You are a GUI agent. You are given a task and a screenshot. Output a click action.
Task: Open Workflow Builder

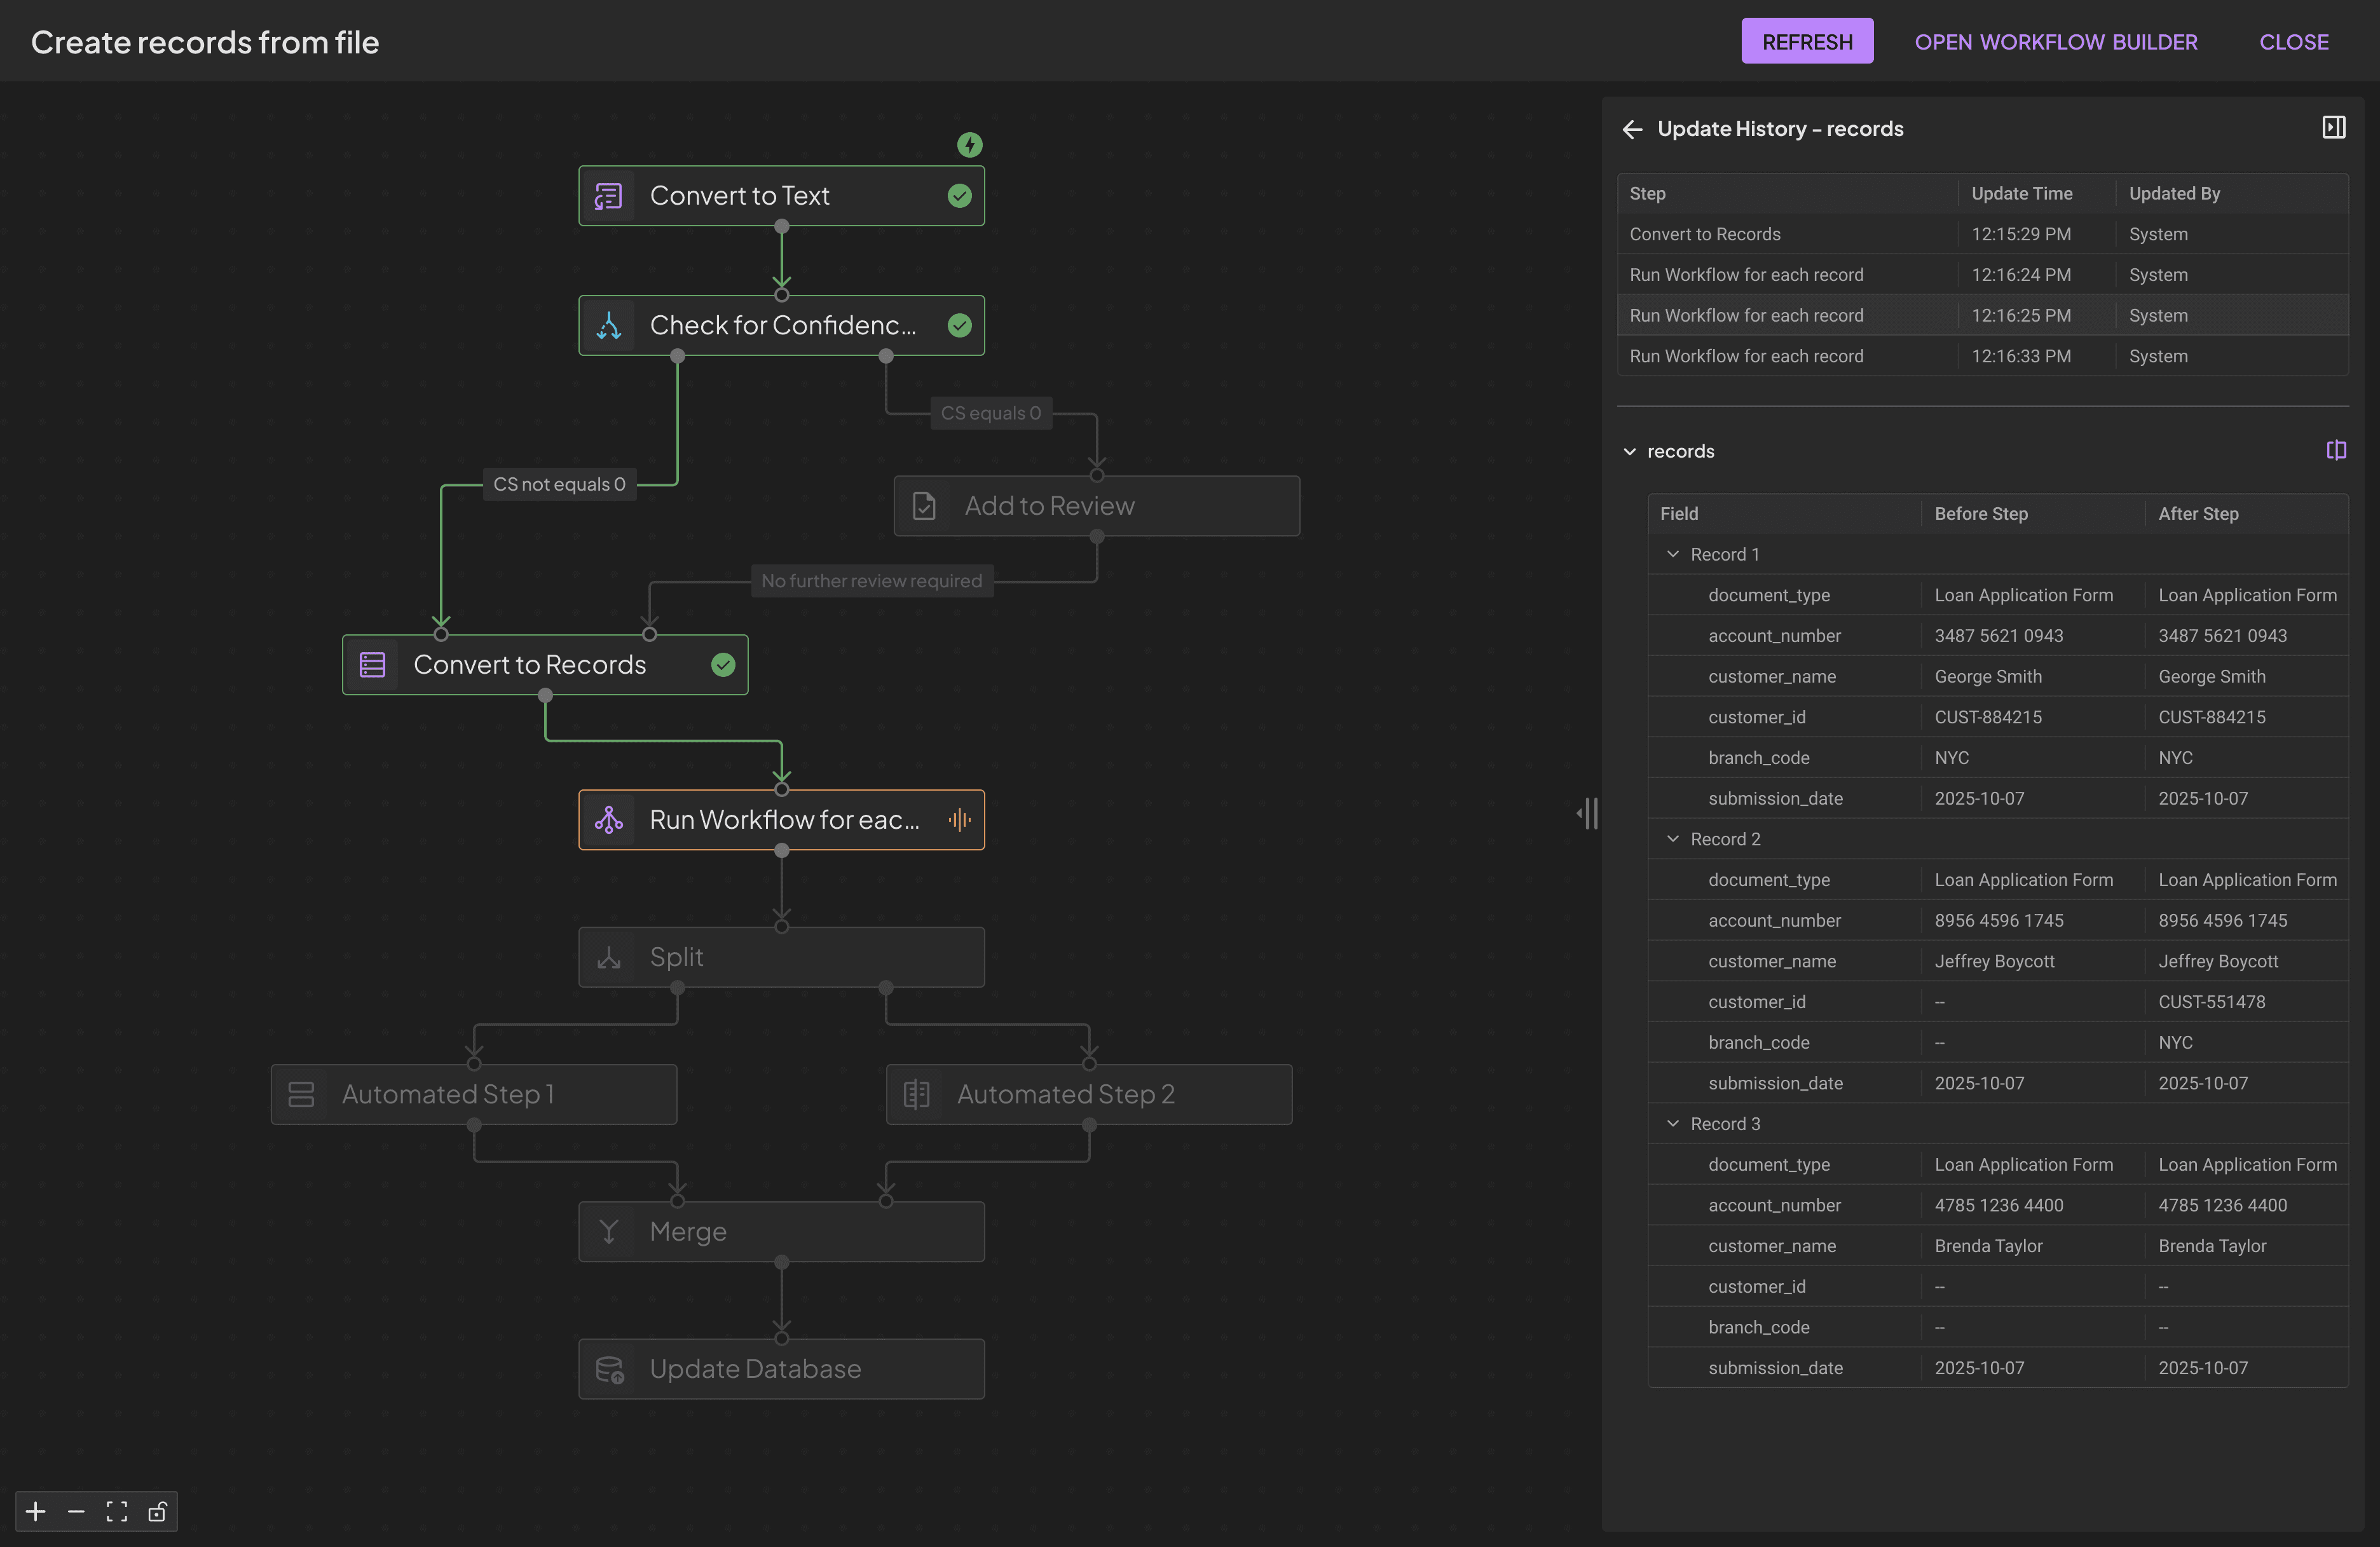click(2056, 41)
